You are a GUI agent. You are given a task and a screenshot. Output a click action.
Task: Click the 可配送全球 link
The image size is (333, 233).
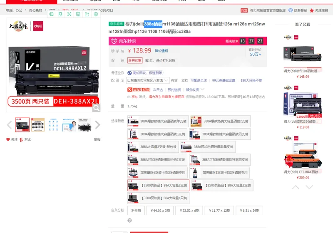[x=199, y=80]
